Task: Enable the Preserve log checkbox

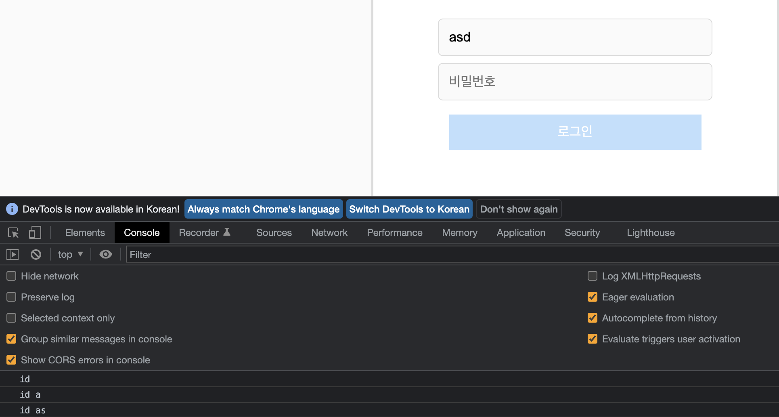Action: click(x=11, y=297)
